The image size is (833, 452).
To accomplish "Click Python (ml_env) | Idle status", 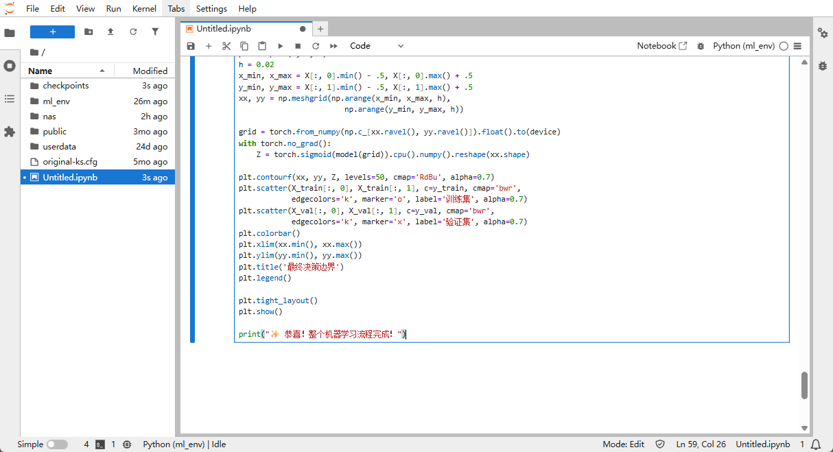I will pos(185,444).
